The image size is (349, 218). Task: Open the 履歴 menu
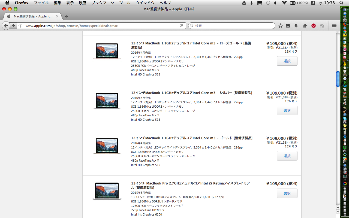(x=83, y=3)
